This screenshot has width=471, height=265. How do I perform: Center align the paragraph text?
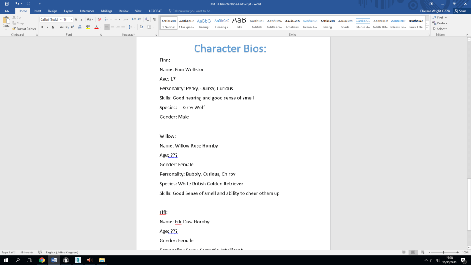point(112,27)
